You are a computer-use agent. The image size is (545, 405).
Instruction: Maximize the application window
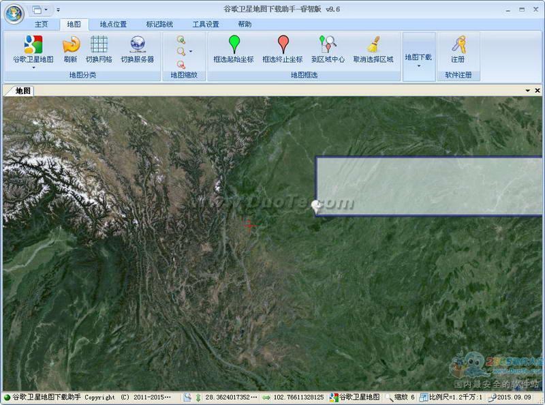(x=522, y=10)
